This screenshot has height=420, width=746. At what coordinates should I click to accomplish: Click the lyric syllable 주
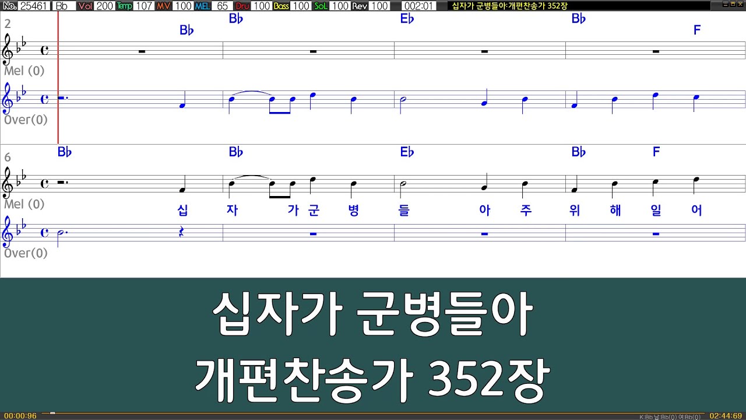point(526,211)
